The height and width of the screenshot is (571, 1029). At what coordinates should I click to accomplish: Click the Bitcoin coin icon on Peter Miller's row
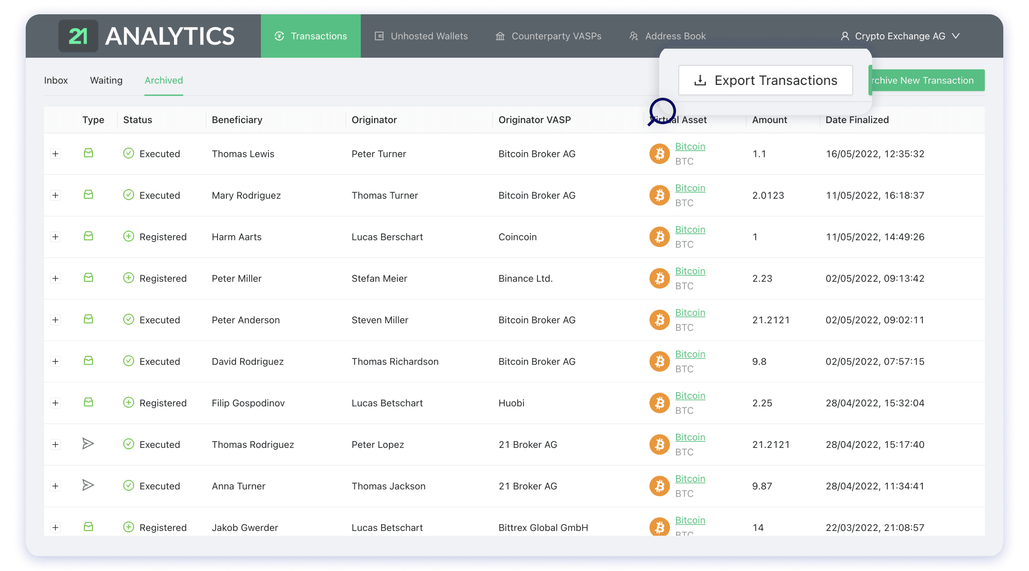pos(659,278)
